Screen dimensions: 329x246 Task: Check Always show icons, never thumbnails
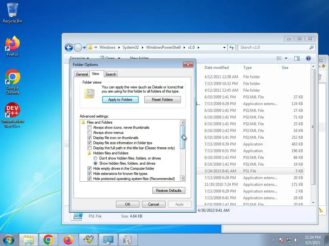pyautogui.click(x=89, y=127)
